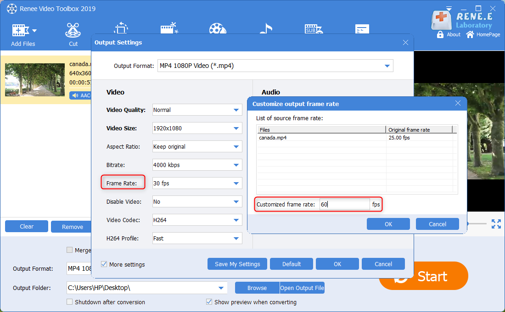Click the Remove button
The width and height of the screenshot is (505, 312).
point(72,227)
